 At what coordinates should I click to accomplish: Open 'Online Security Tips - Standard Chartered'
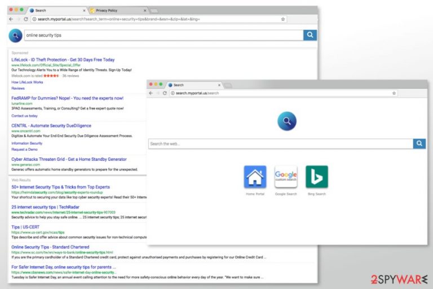(x=50, y=247)
